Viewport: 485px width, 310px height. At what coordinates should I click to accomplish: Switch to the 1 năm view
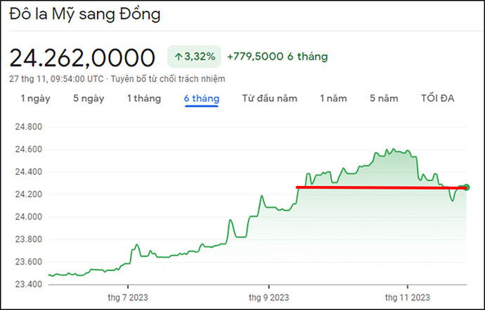pos(333,98)
